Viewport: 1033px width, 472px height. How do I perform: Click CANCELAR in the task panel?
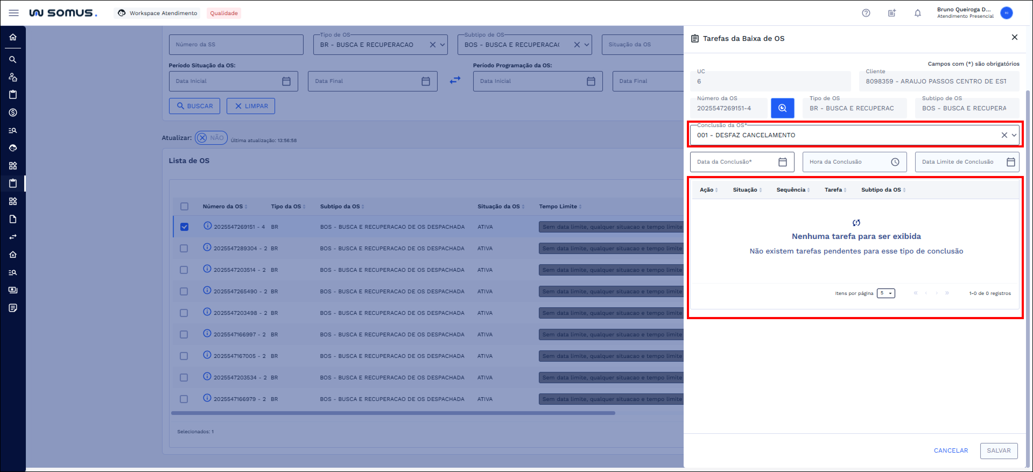point(951,450)
